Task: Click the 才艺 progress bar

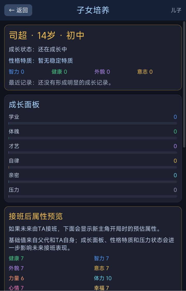Action: point(93,152)
